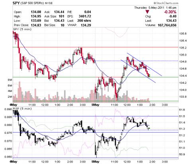Click the 135.4 price axis label
This screenshot has height=164, width=191.
point(183,41)
